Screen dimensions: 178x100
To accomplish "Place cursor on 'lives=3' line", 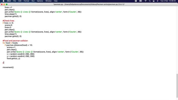I will (x=8, y=27).
